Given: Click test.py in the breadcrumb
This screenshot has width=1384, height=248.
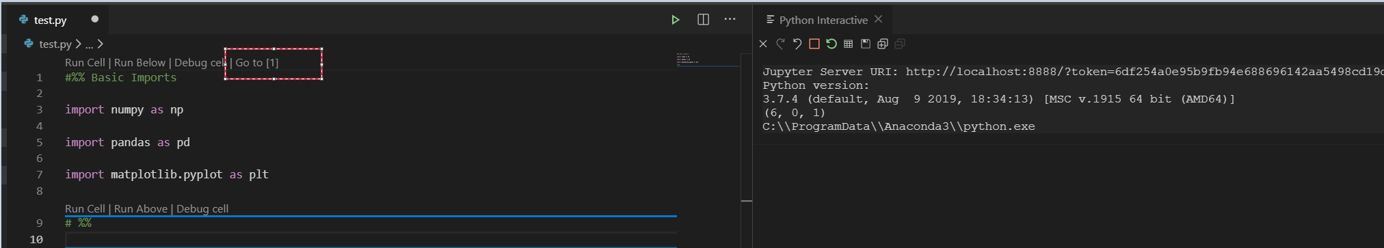Looking at the screenshot, I should 55,44.
